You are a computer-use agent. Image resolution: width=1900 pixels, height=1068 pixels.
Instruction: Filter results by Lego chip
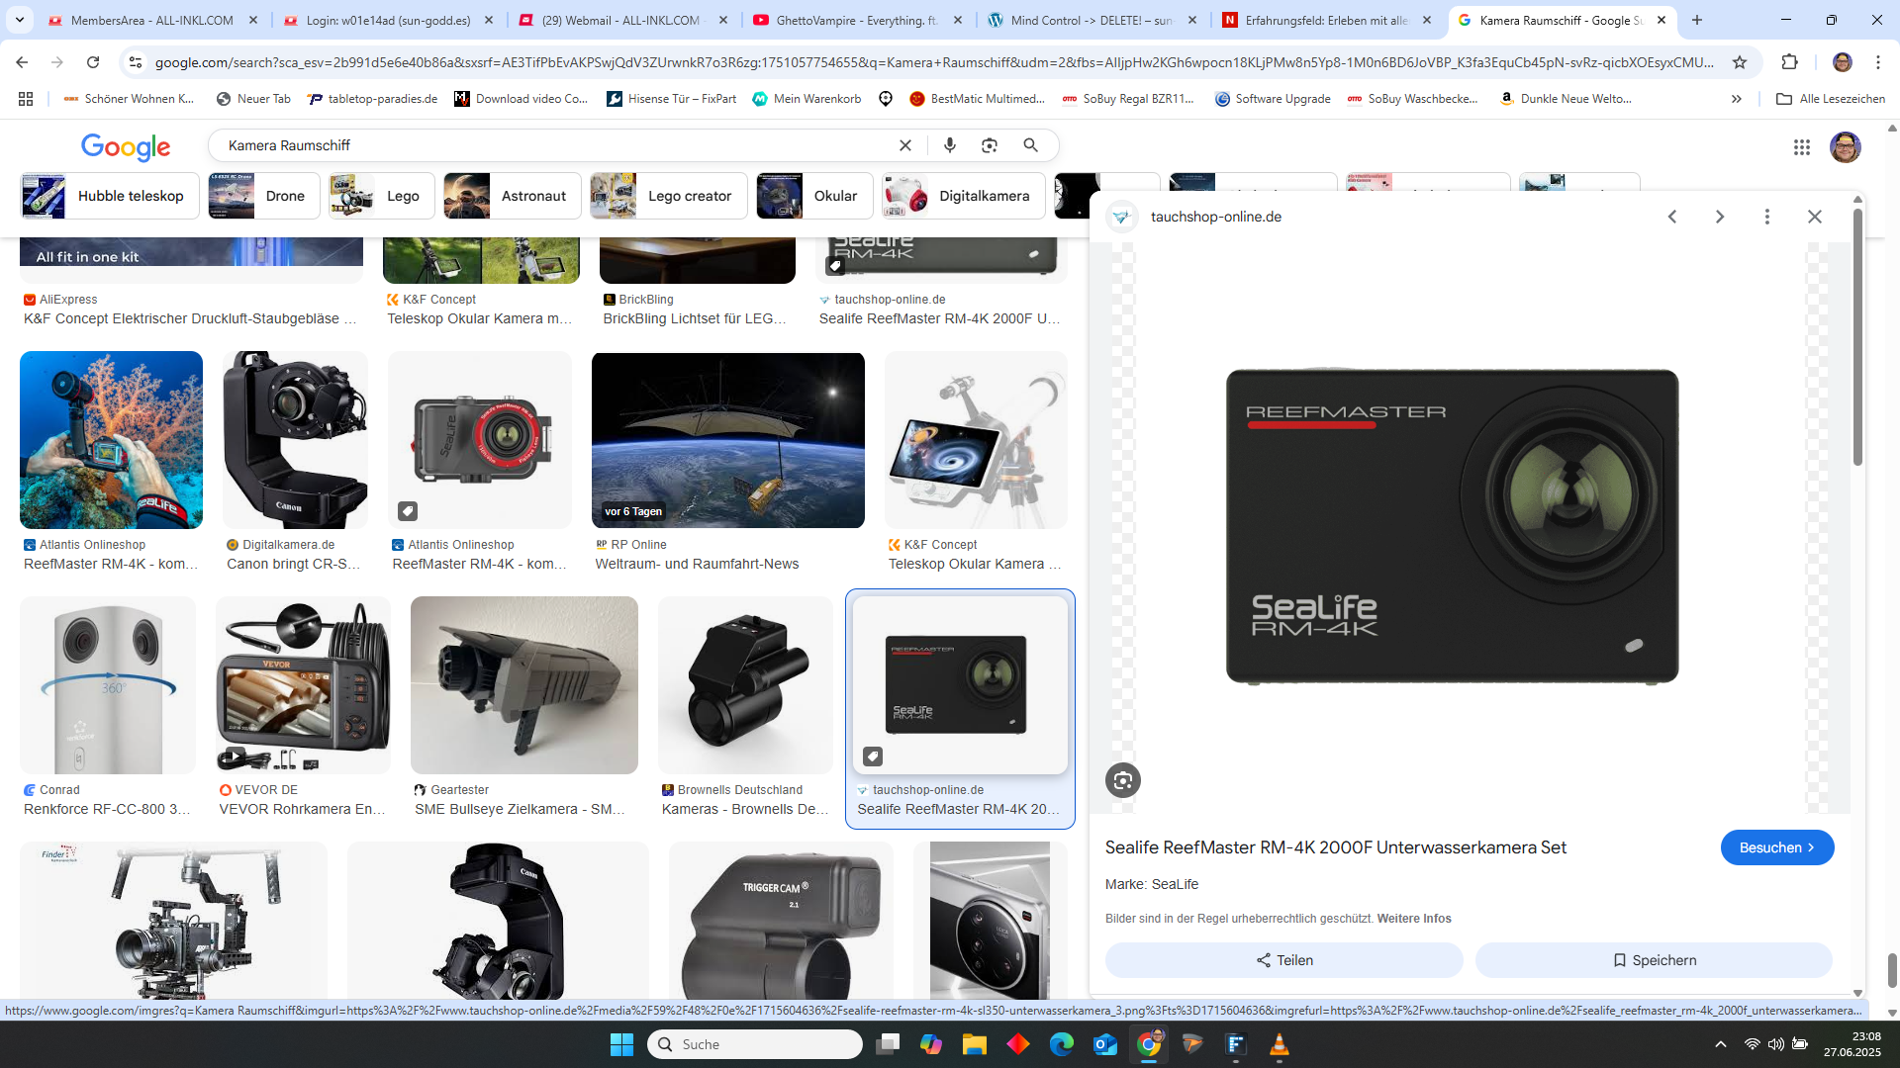point(381,196)
